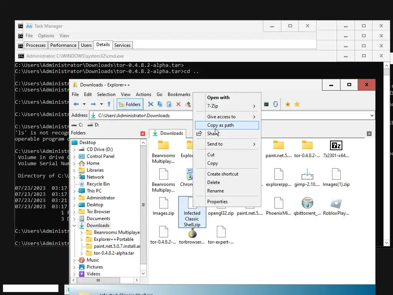This screenshot has width=393, height=295.
Task: Select the torbrowser installer file
Action: pyautogui.click(x=192, y=235)
